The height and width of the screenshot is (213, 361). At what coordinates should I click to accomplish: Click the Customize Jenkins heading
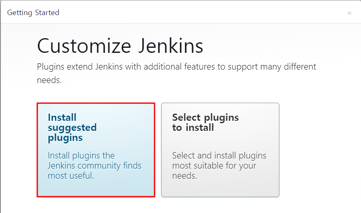pyautogui.click(x=120, y=46)
